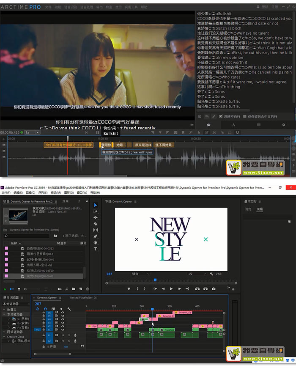Open the Project panel hamburger menu
Viewport: 296px width, 368px height.
tap(57, 201)
